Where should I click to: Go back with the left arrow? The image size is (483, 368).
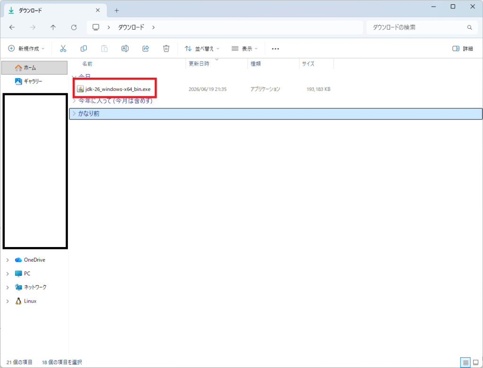[x=12, y=27]
